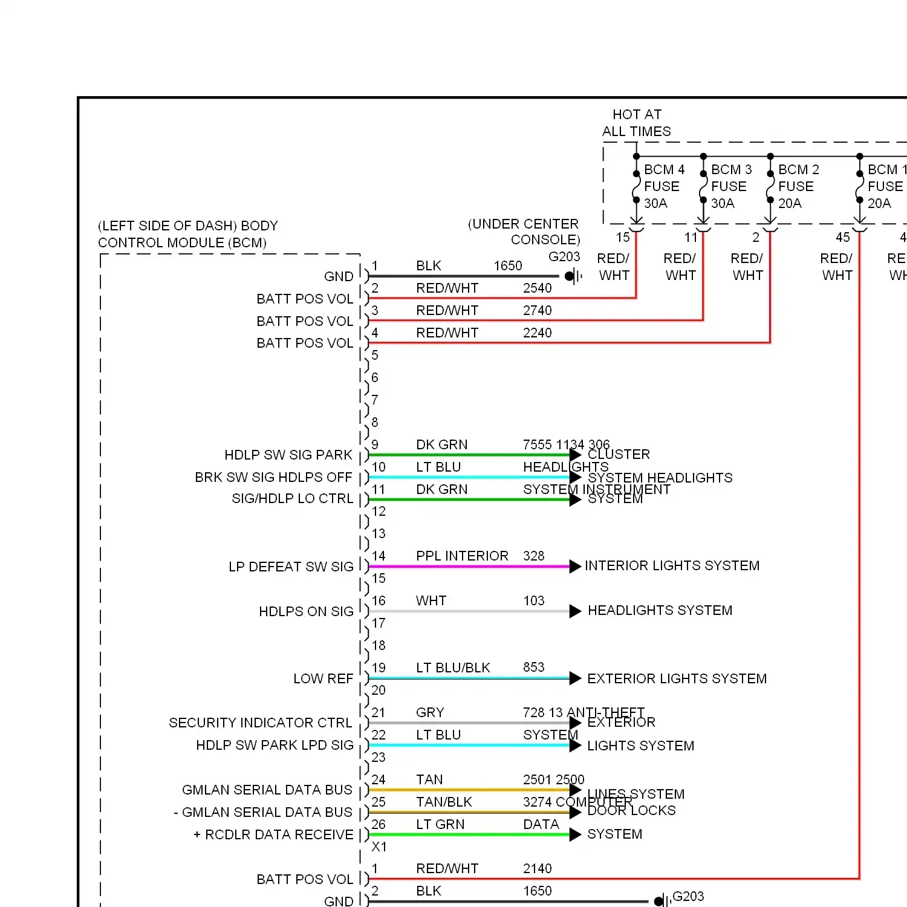Click the LT GRN wire label at pin 26
907x907 pixels.
coord(440,824)
